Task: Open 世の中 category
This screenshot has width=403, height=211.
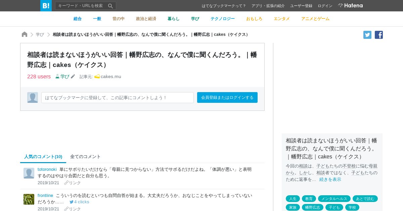Action: point(119,19)
